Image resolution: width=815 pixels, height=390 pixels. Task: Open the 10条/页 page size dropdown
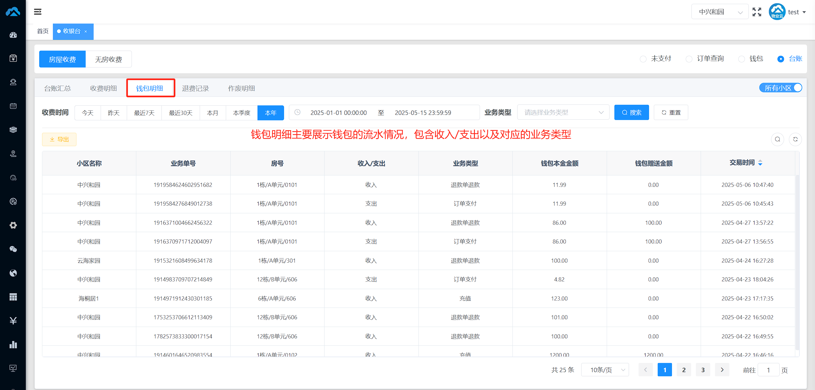tap(605, 370)
